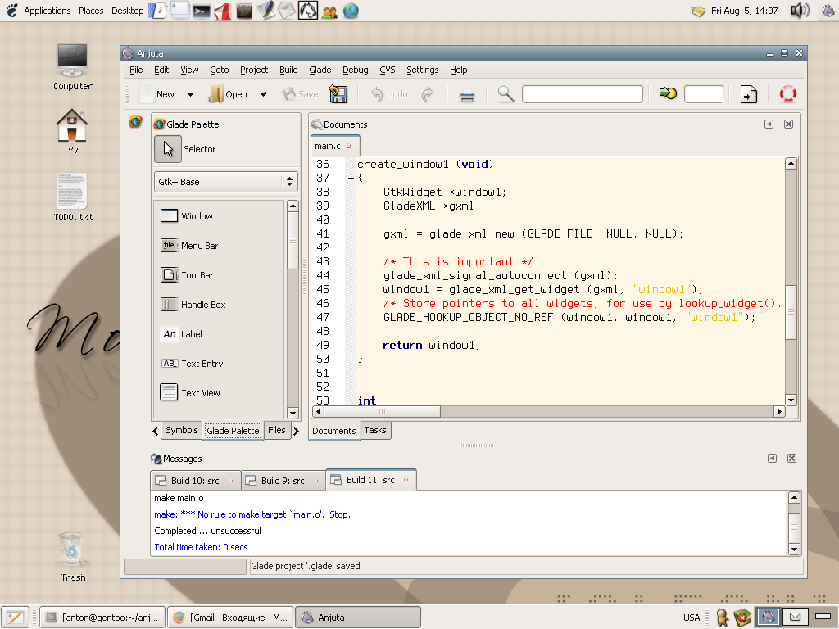Click the red lifebuoy Help icon

coord(787,94)
